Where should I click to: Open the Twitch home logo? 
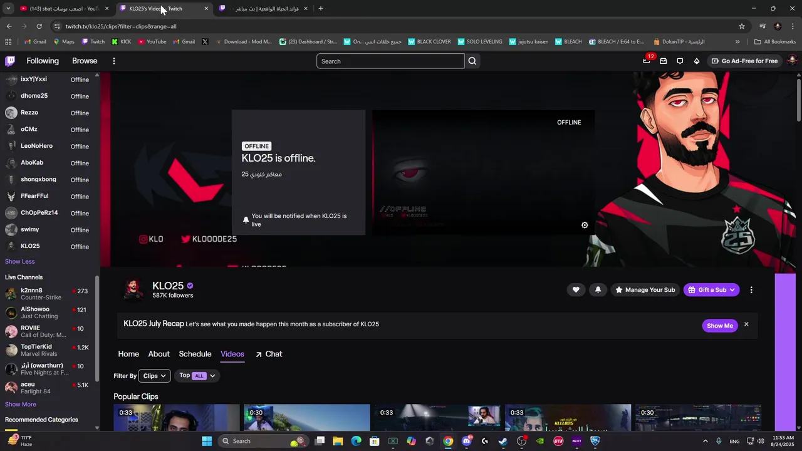click(10, 61)
